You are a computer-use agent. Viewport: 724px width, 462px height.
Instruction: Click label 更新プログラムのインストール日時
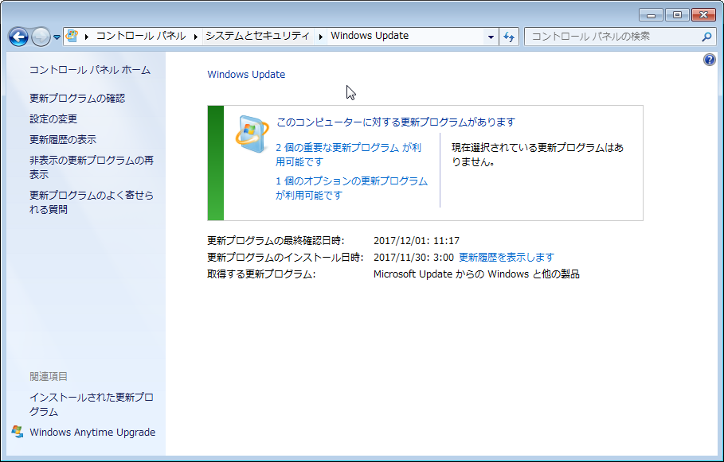(x=285, y=258)
